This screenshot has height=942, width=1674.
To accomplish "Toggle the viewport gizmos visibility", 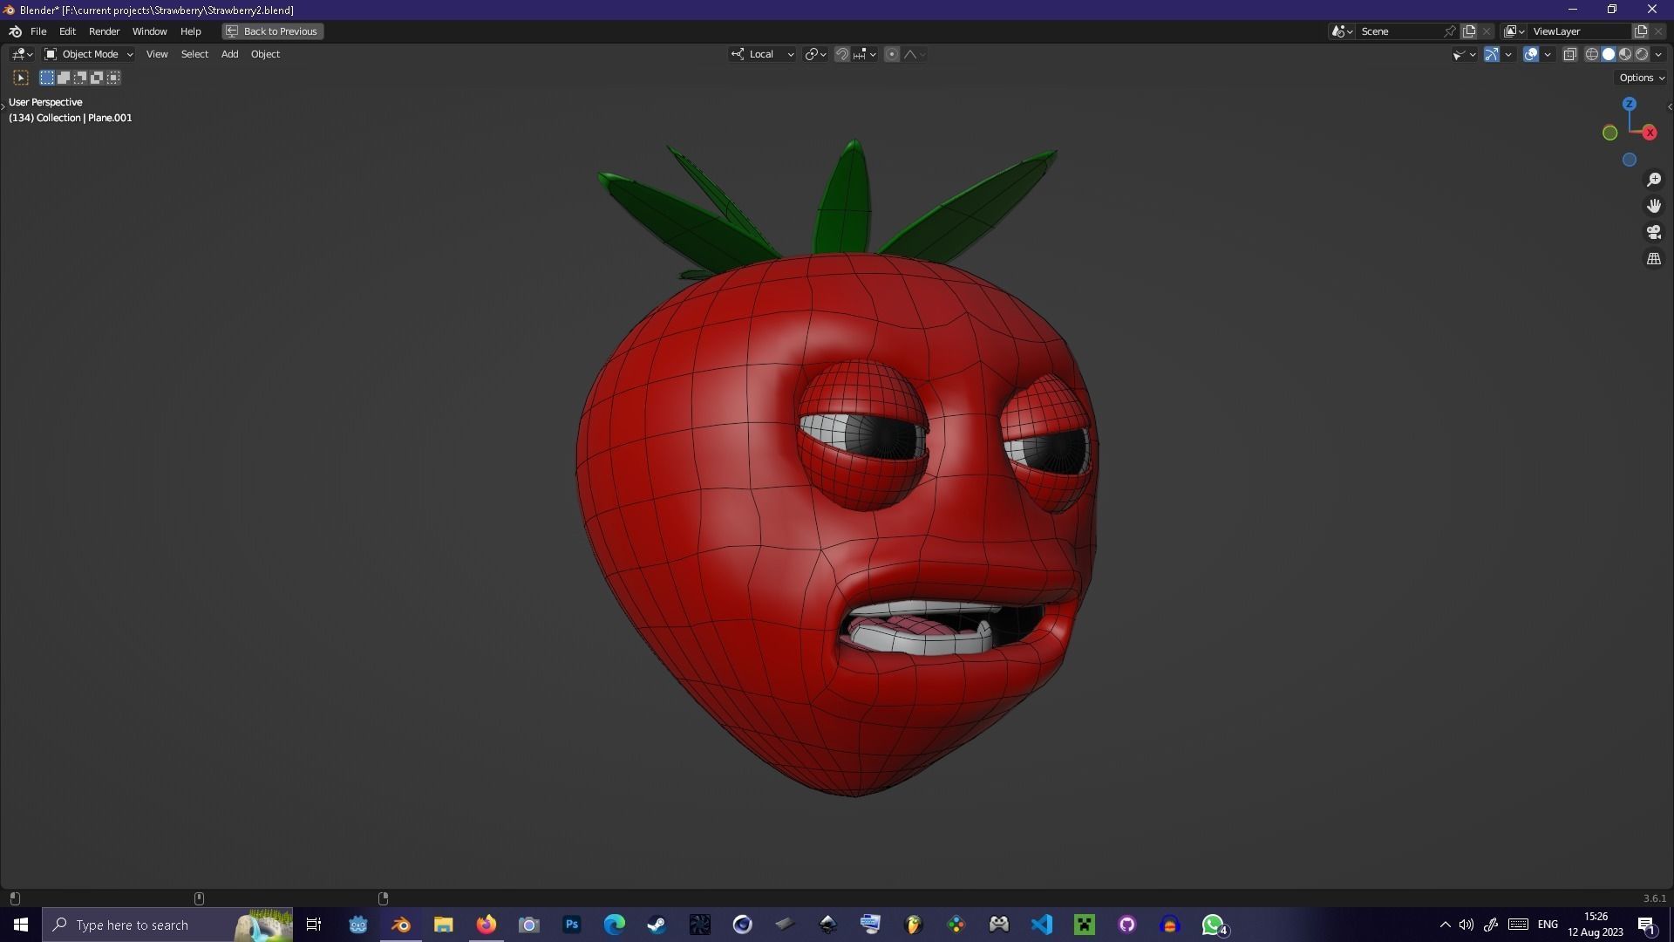I will (1491, 54).
